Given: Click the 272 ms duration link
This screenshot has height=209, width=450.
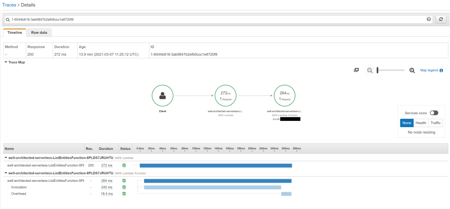Looking at the screenshot, I should click(x=107, y=166).
